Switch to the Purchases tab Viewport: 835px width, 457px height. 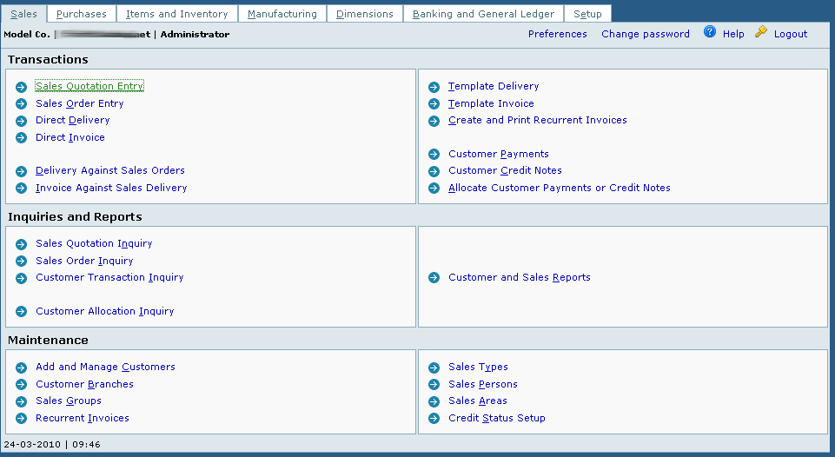click(x=82, y=14)
